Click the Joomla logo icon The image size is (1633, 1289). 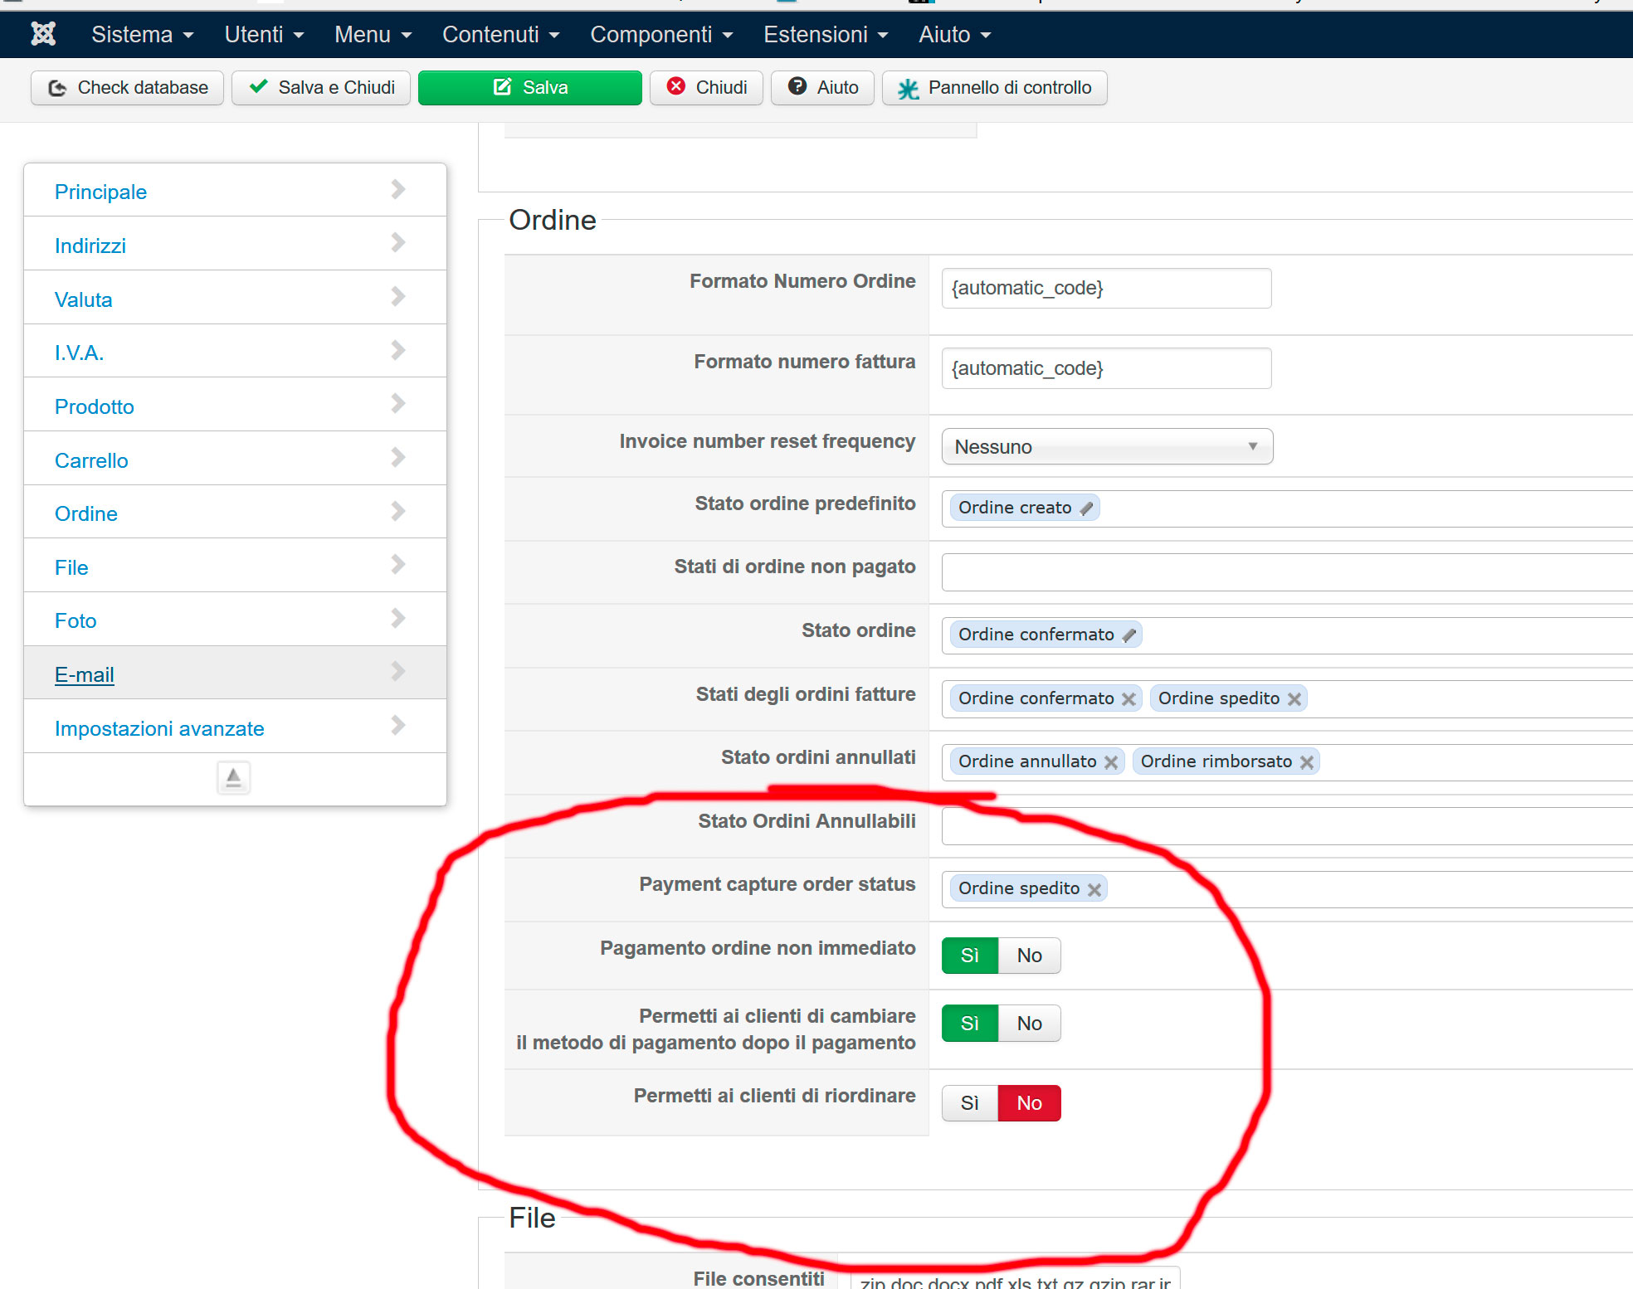point(43,34)
